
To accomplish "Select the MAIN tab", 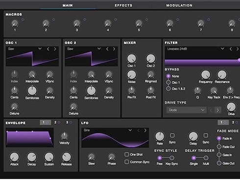I will (x=68, y=5).
